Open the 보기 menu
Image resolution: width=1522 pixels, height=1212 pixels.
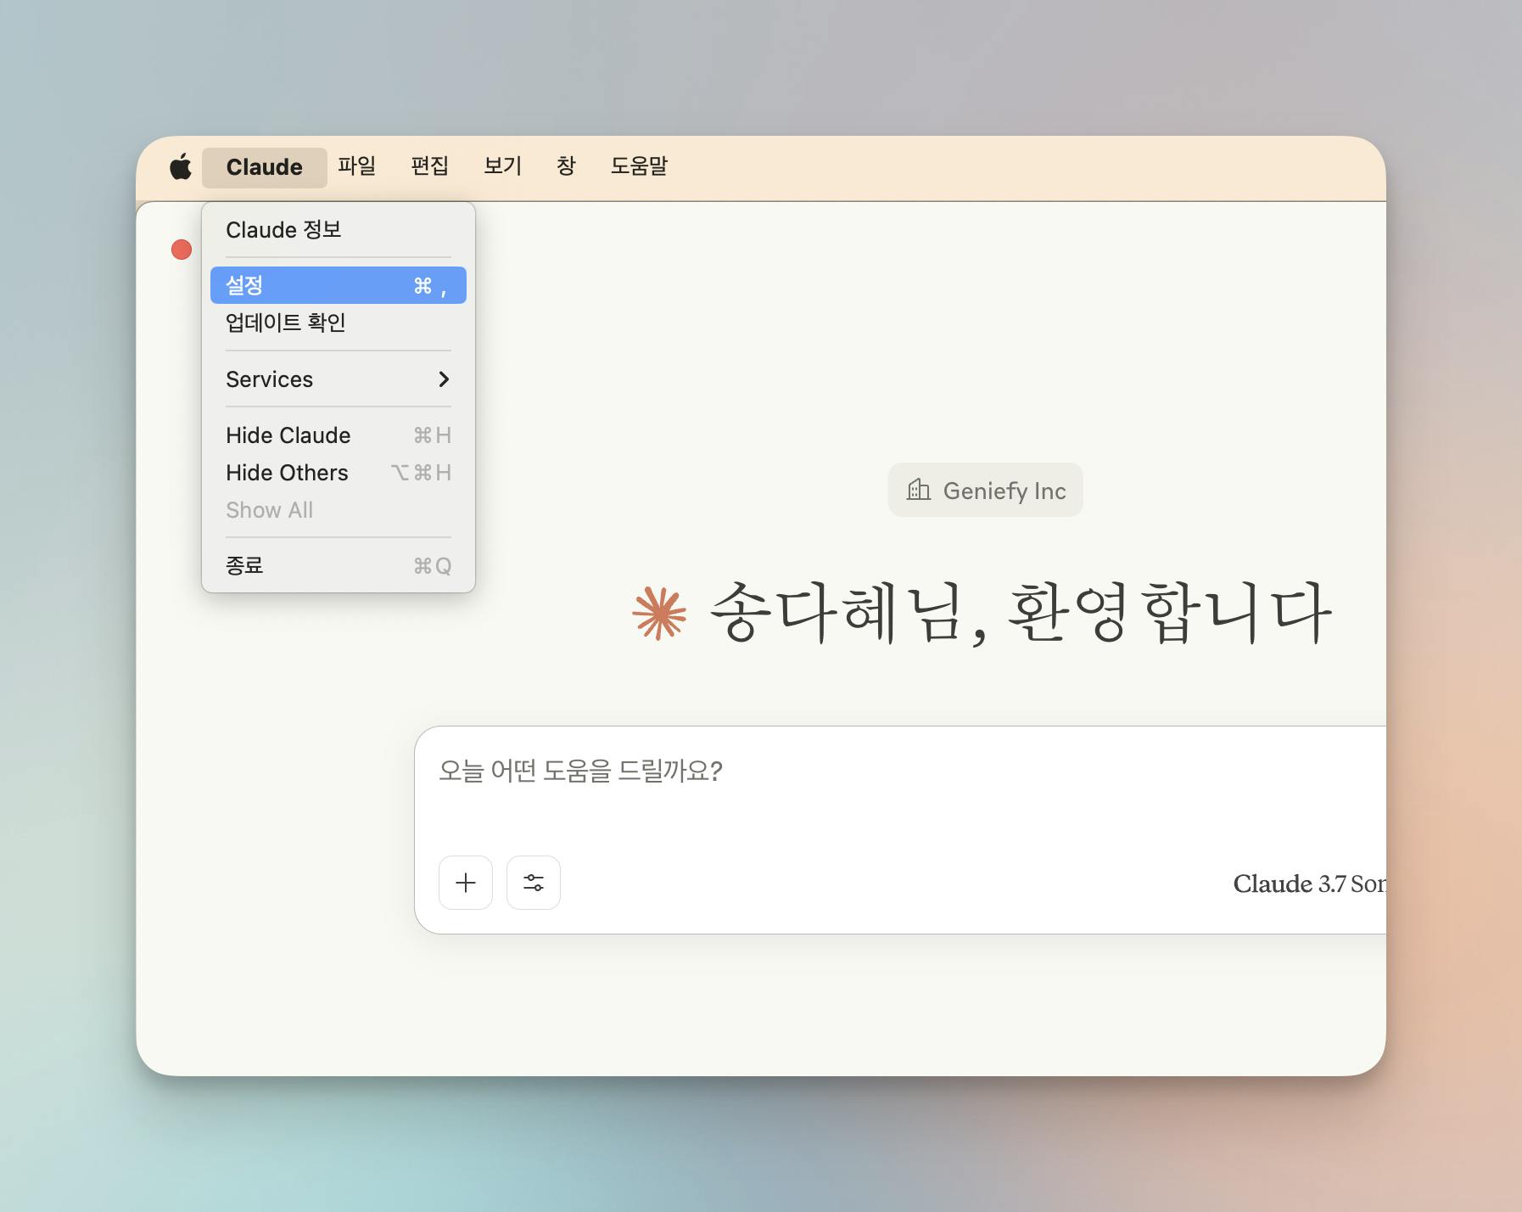coord(502,166)
